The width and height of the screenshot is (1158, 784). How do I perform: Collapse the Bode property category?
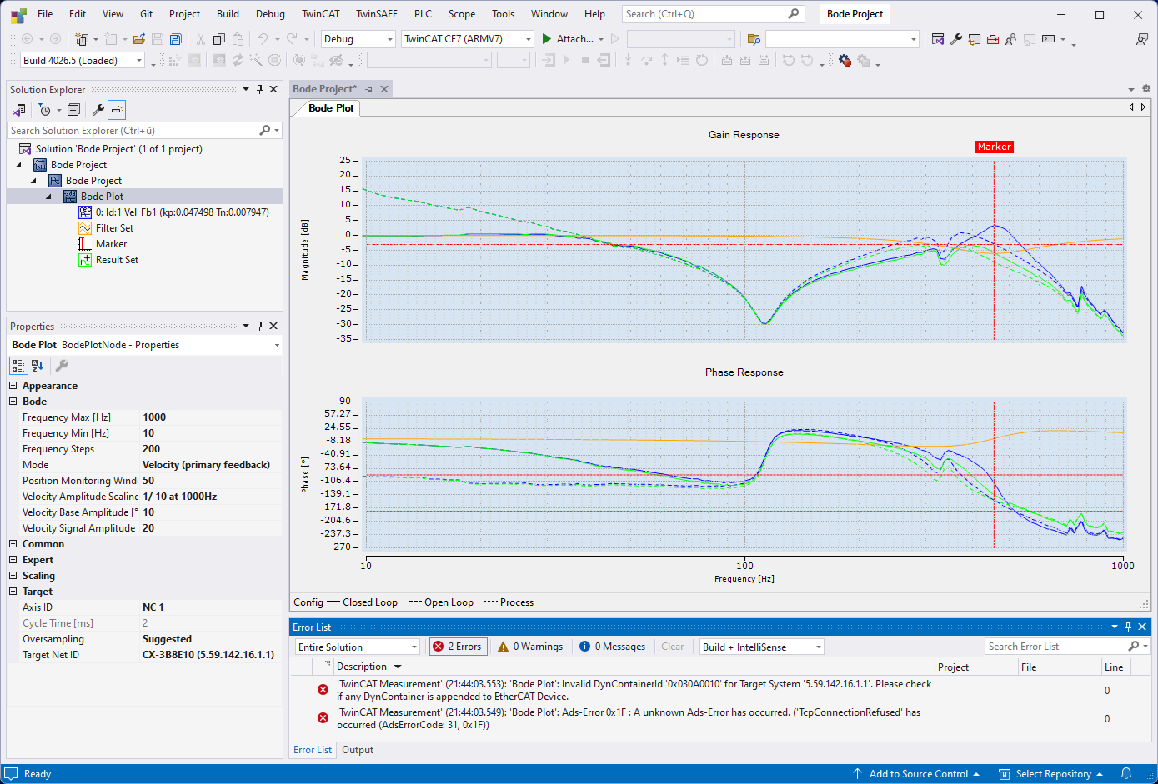click(13, 402)
